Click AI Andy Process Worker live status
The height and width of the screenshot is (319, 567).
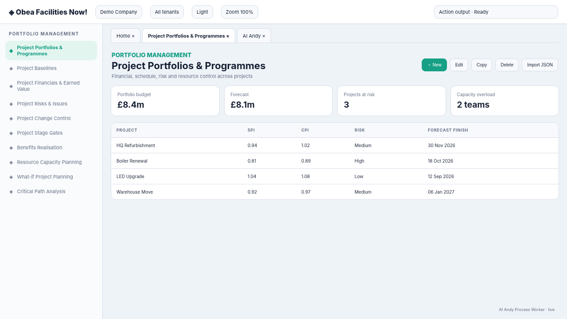pyautogui.click(x=527, y=310)
